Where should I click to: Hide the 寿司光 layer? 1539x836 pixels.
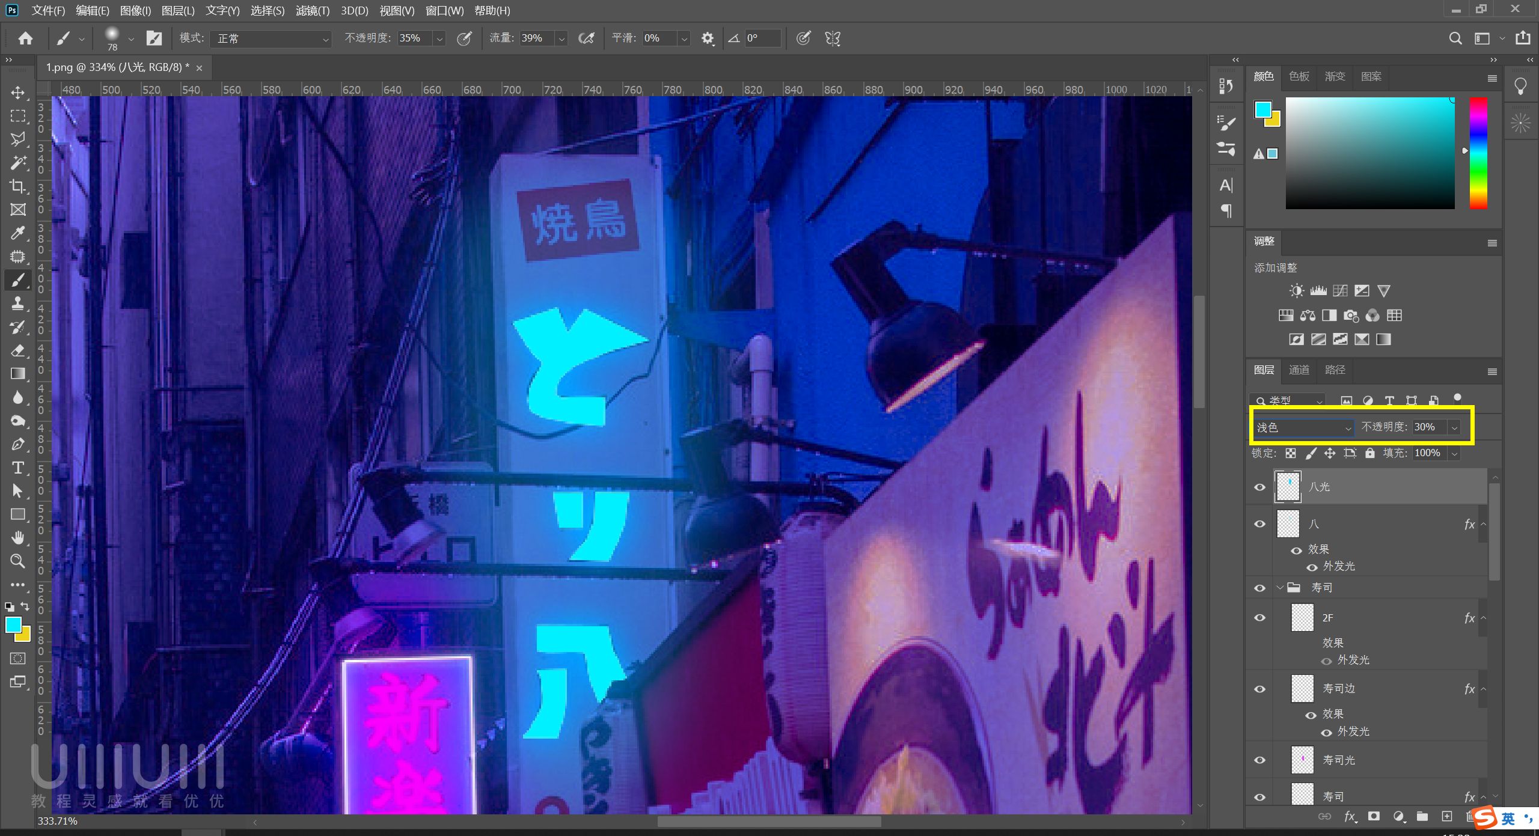tap(1260, 760)
